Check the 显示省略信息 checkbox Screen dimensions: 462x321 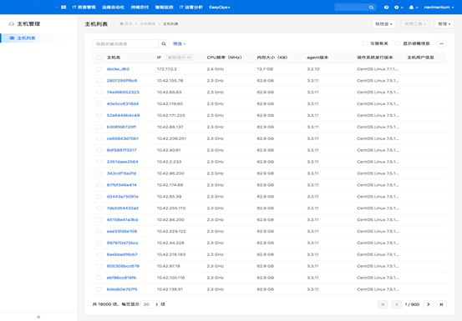click(398, 43)
